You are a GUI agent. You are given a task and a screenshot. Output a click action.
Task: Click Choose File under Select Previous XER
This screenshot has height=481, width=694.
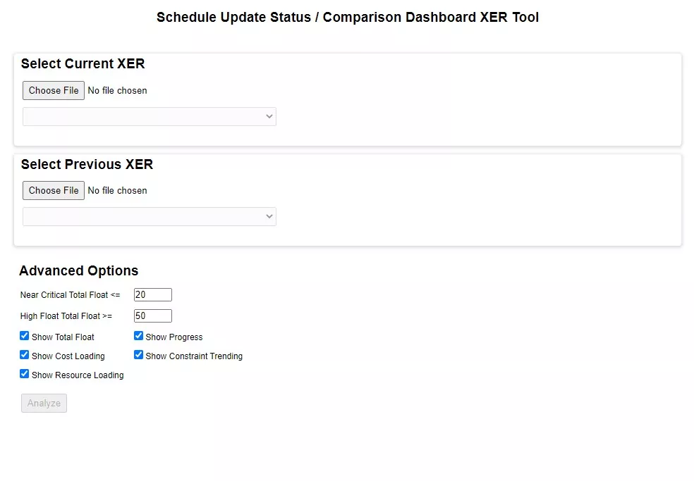(53, 190)
